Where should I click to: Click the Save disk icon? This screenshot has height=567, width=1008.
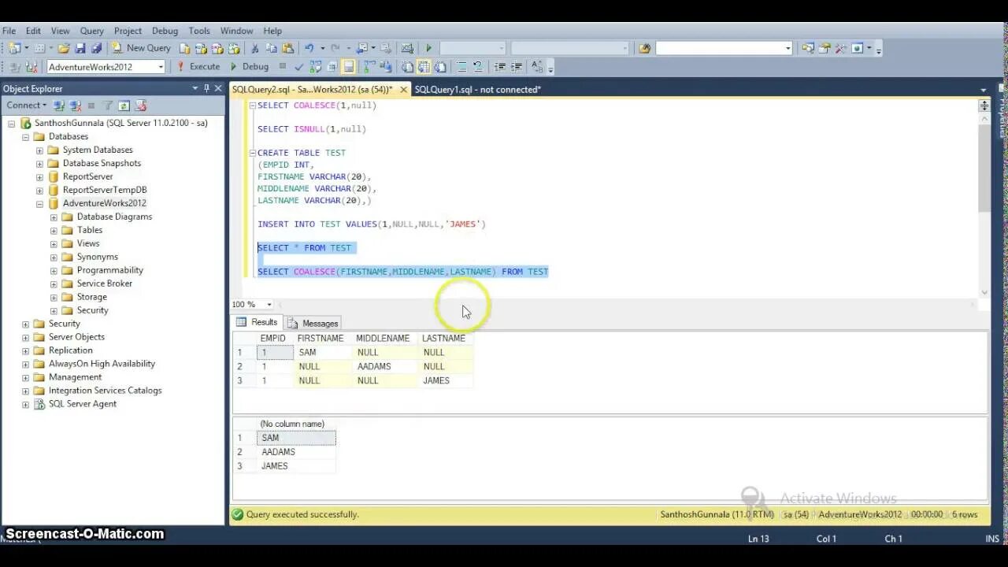[80, 48]
